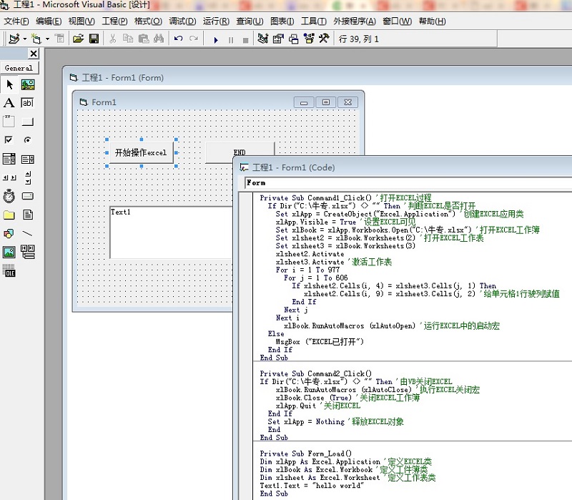Viewport: 572px width, 500px height.
Task: Open the Object Browser toolbar icon
Action: tap(309, 39)
